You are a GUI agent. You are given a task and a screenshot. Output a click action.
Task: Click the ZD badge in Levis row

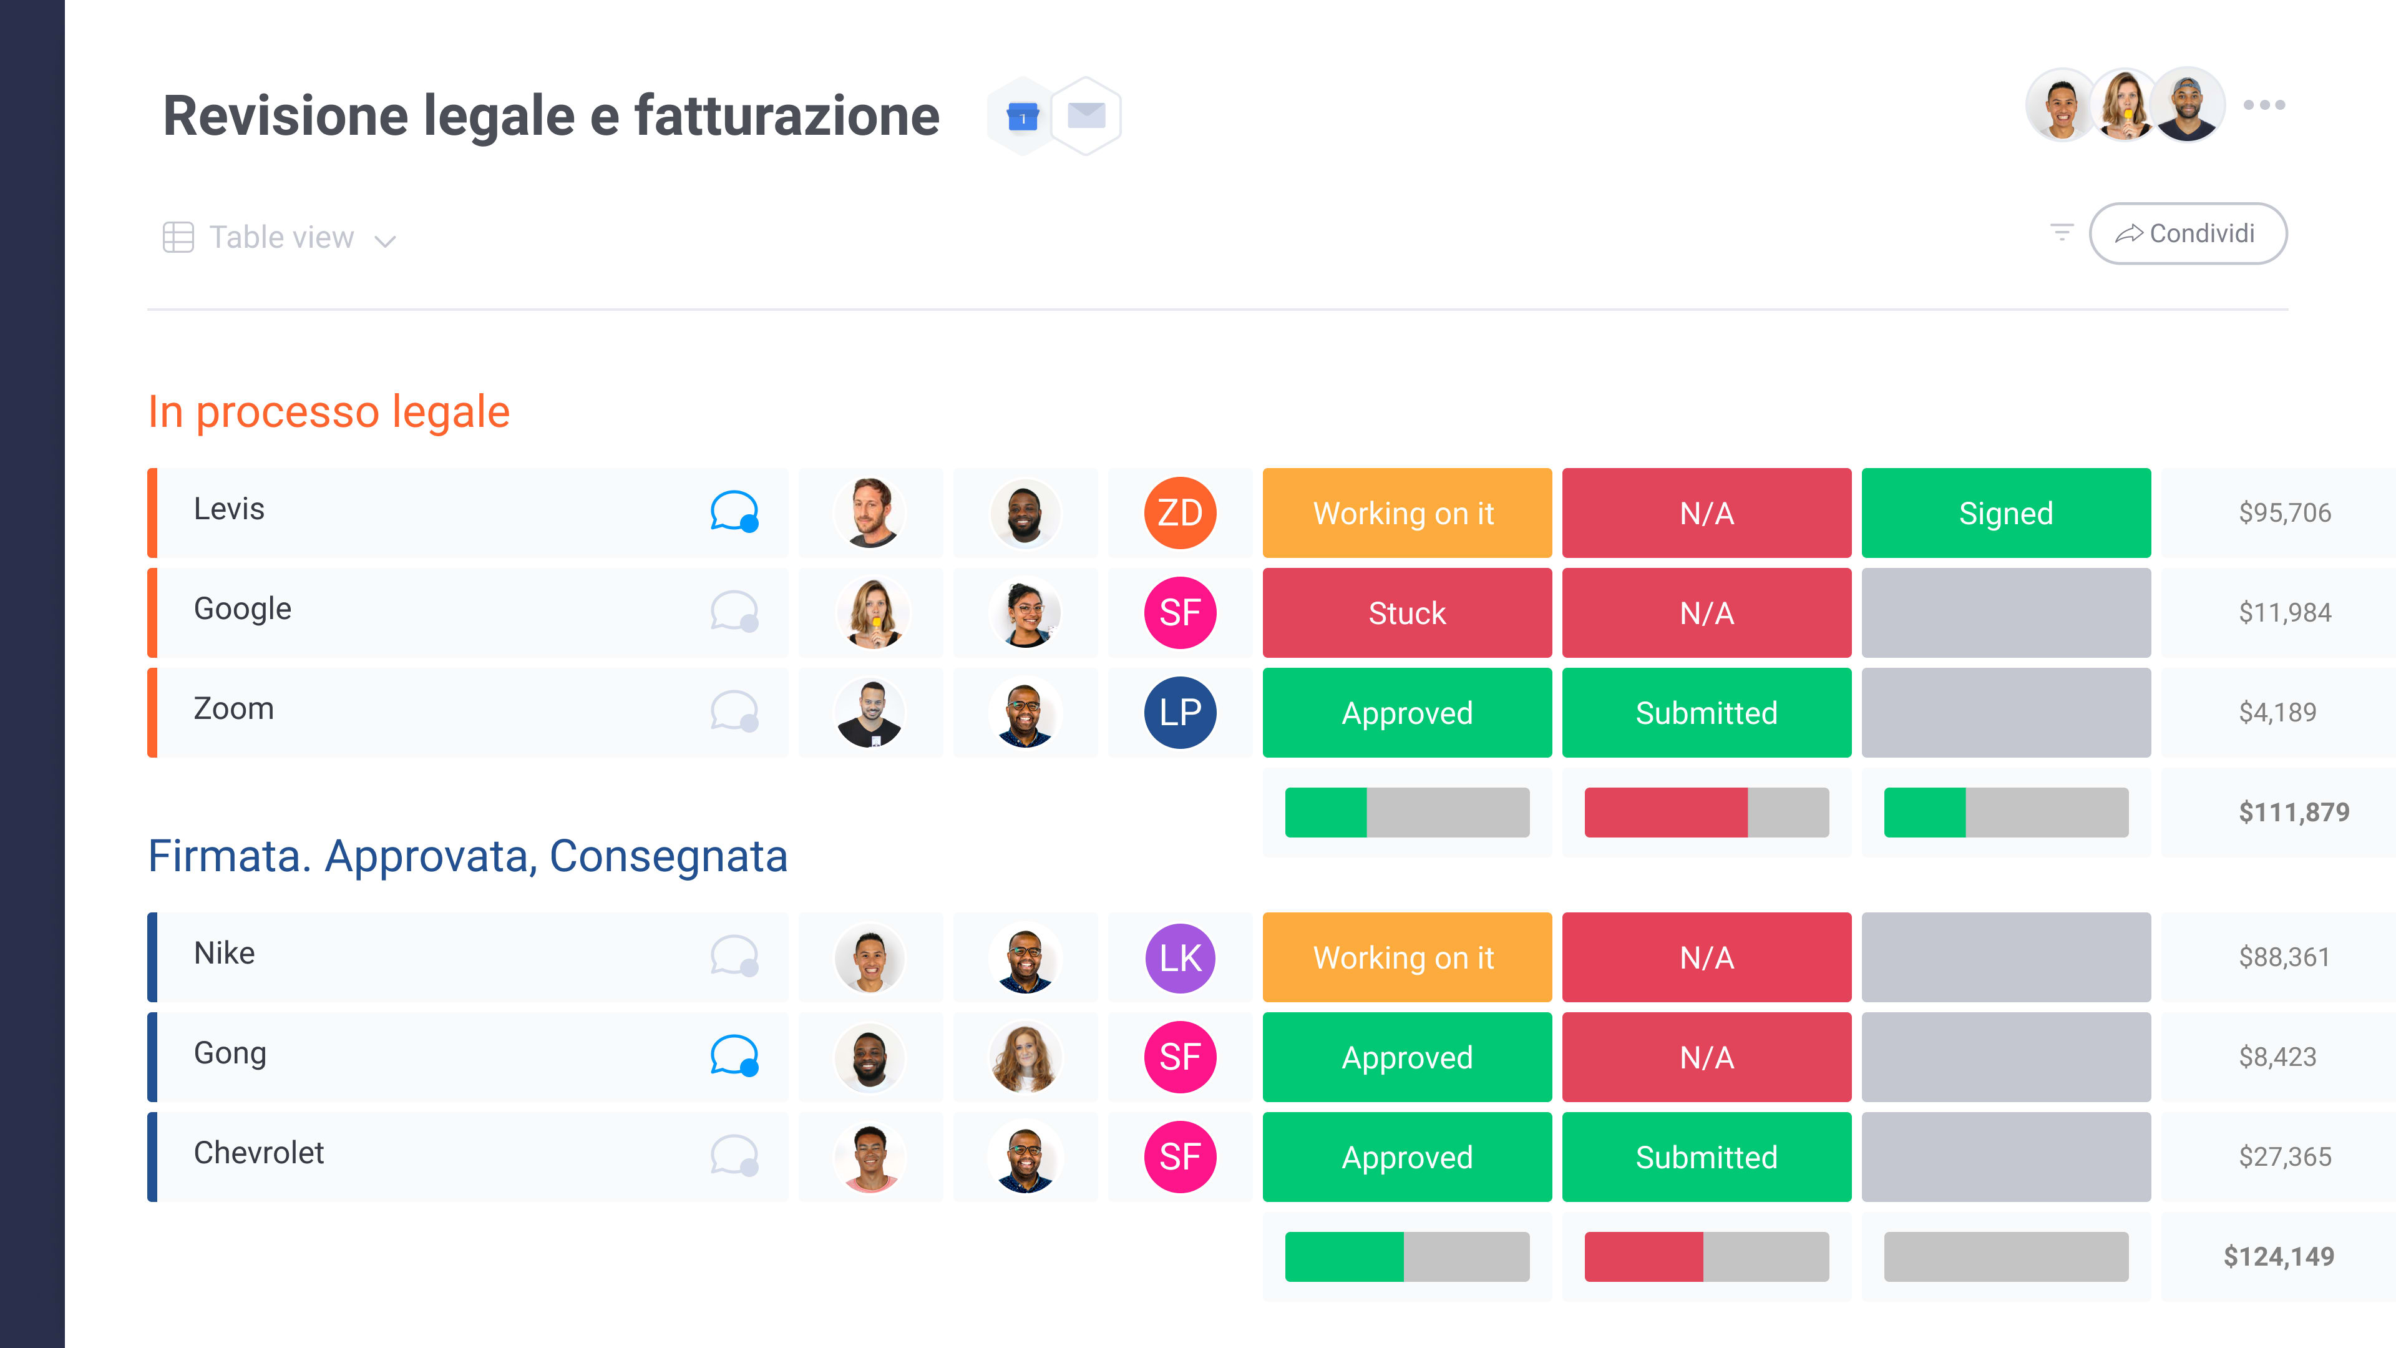coord(1181,512)
